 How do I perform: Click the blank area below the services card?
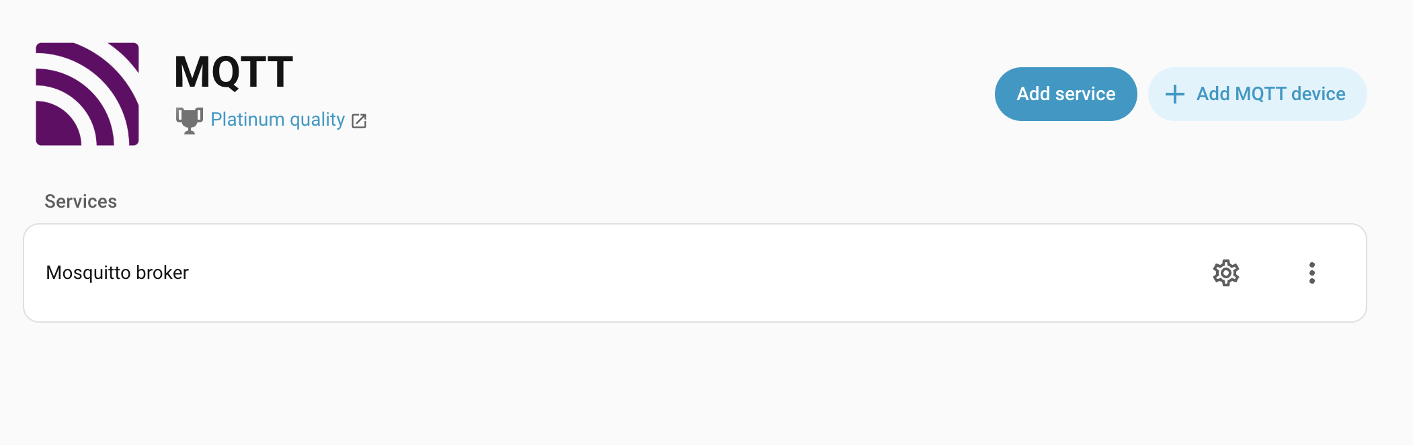pos(672,383)
